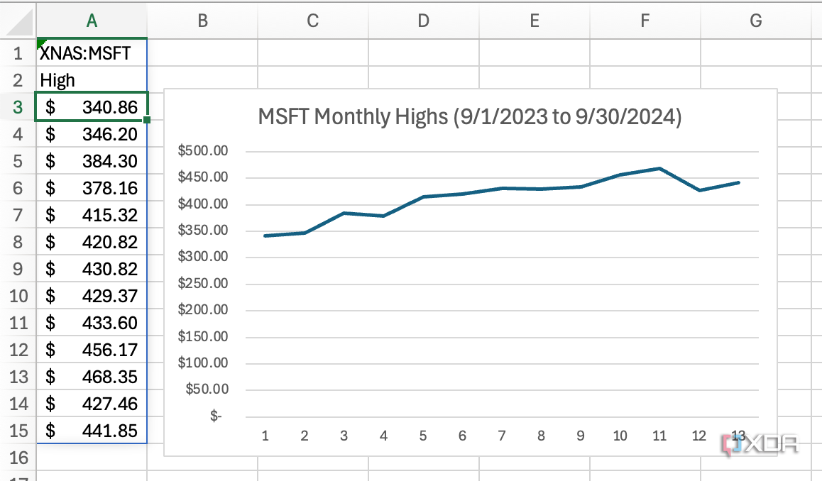822x481 pixels.
Task: Click an empty cell in row 16
Action: click(x=92, y=458)
